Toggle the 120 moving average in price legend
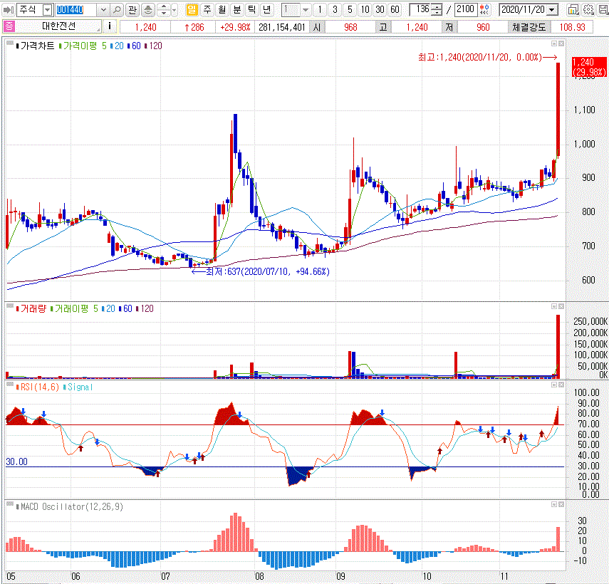Screen dimensions: 609x584 tap(153, 46)
